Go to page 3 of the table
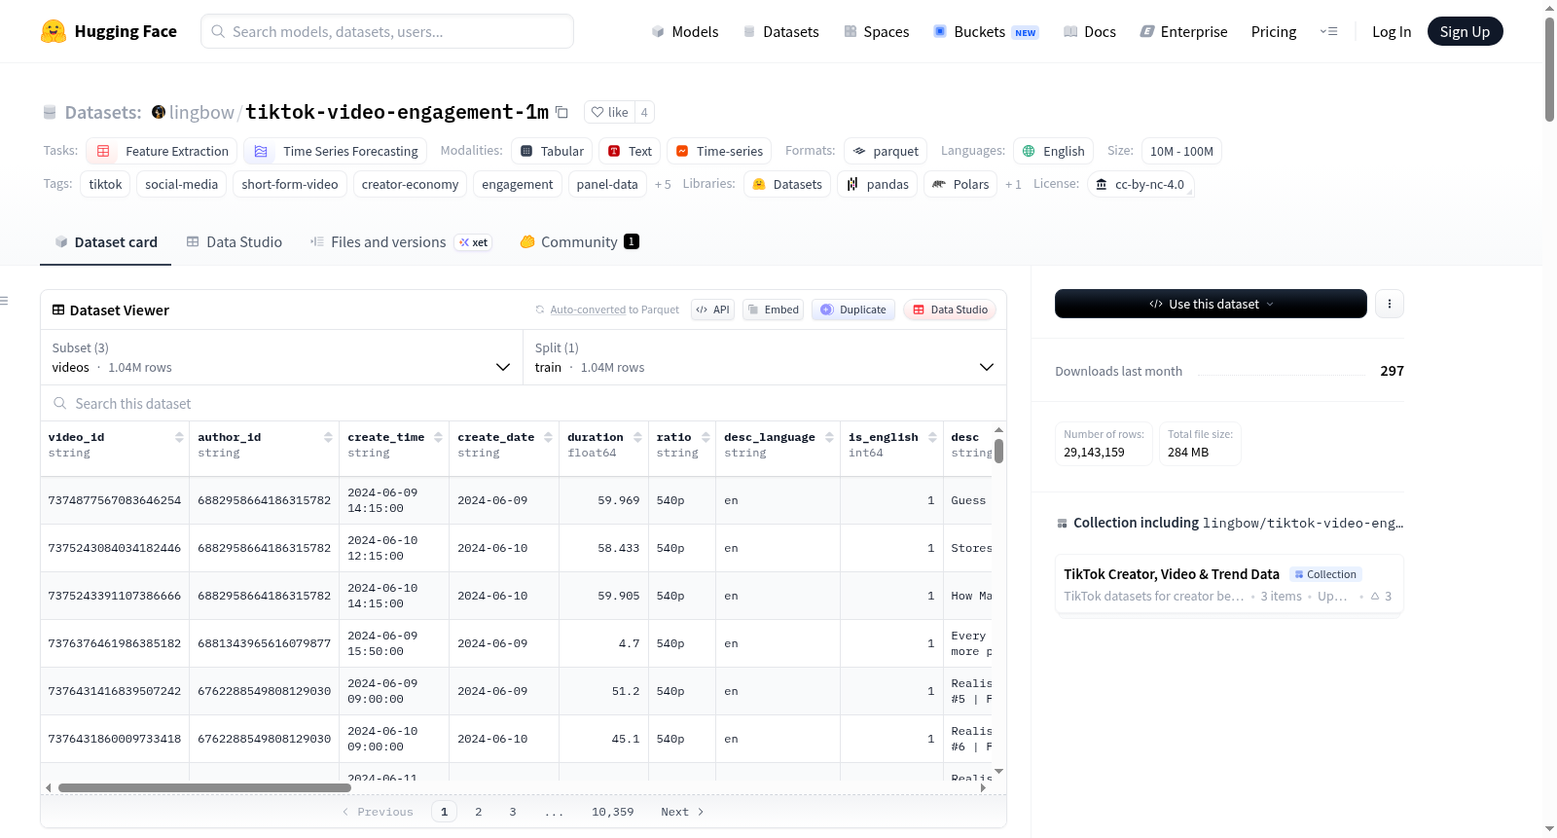Image resolution: width=1557 pixels, height=838 pixels. point(513,812)
